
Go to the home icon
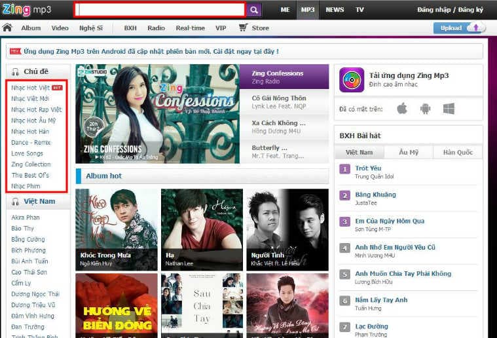(8, 28)
